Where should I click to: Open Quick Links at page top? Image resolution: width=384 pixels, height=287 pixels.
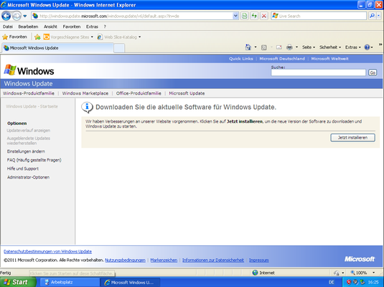[x=241, y=59]
